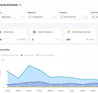This screenshot has width=98, height=93.
Task: Click the May 01 total events data point
Action: click(x=51, y=77)
